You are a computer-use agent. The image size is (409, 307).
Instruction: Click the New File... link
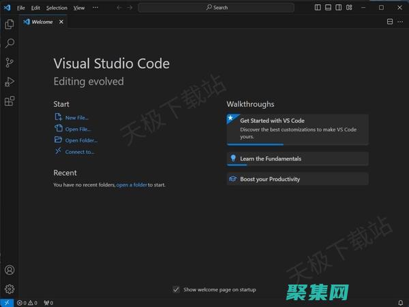pyautogui.click(x=76, y=118)
